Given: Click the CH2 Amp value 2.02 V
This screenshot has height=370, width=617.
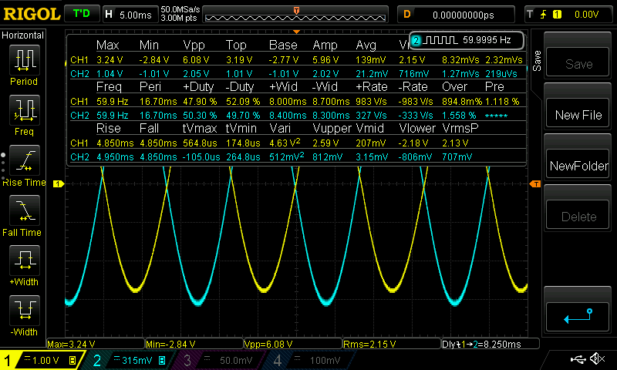Looking at the screenshot, I should 325,73.
